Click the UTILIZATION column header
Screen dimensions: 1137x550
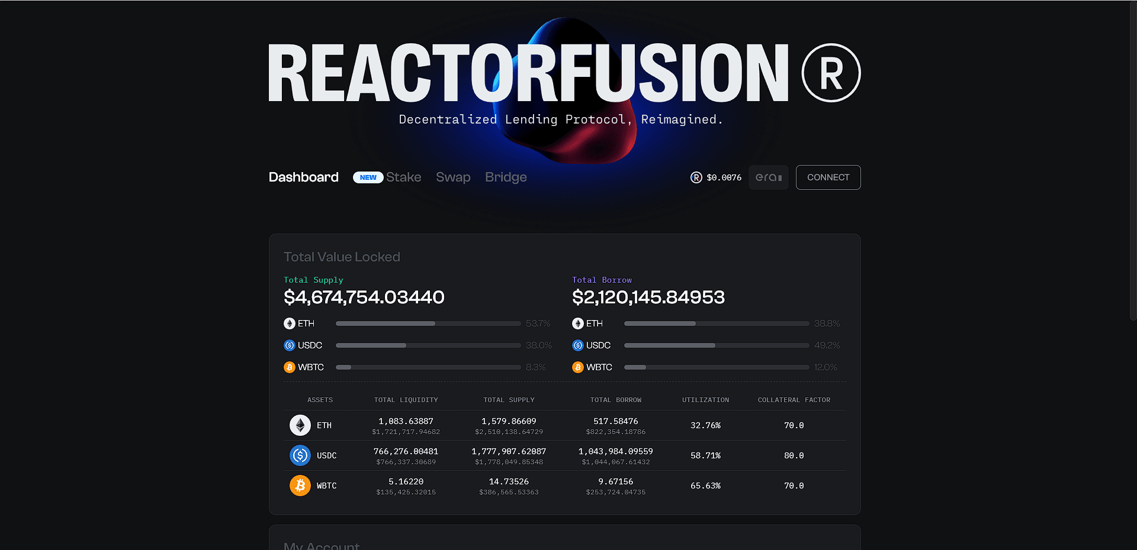click(x=705, y=400)
